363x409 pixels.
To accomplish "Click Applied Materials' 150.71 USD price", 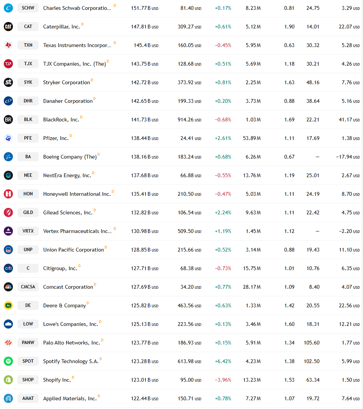I will coord(189,398).
